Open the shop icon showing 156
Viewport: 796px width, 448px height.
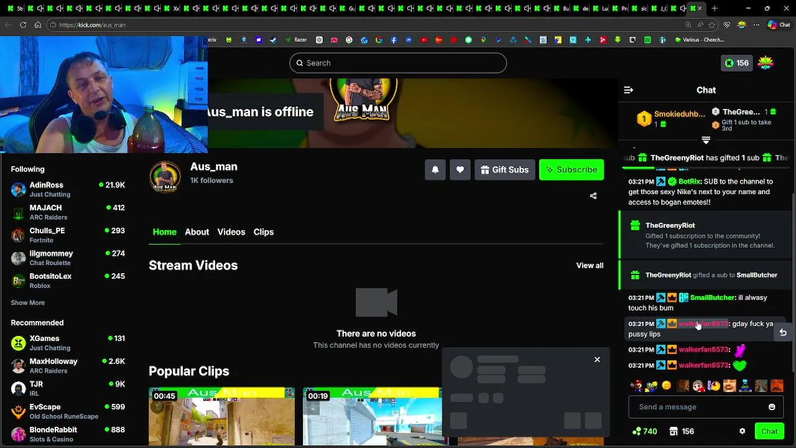tap(682, 431)
